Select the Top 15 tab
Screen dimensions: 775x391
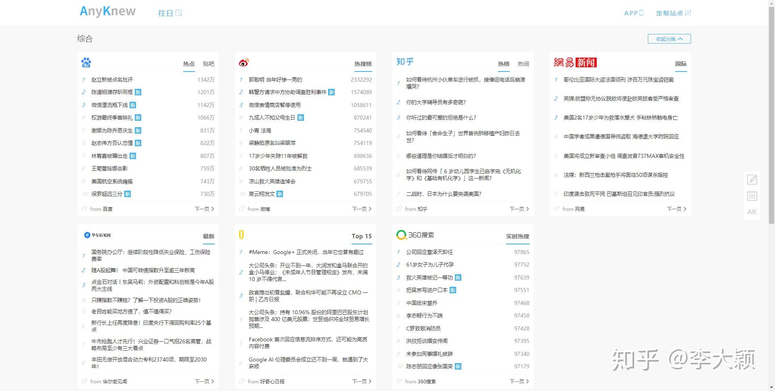tap(362, 236)
